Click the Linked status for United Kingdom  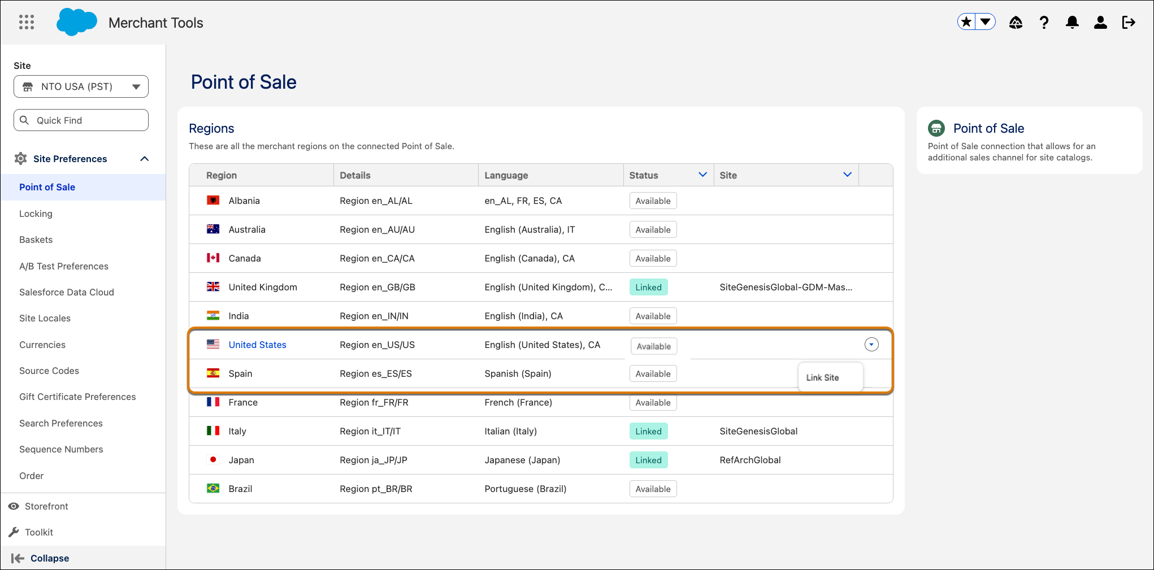[x=648, y=287]
